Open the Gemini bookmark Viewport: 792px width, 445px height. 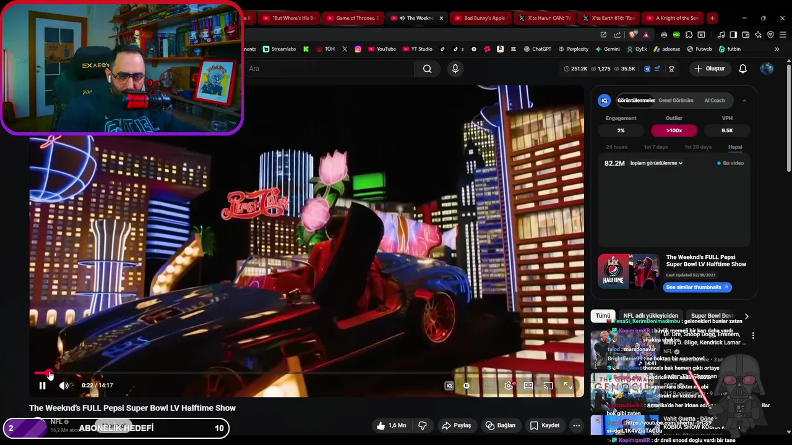608,49
